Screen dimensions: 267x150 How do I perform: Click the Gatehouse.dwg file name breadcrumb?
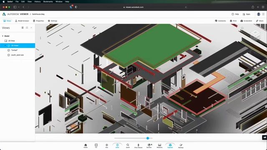38,14
